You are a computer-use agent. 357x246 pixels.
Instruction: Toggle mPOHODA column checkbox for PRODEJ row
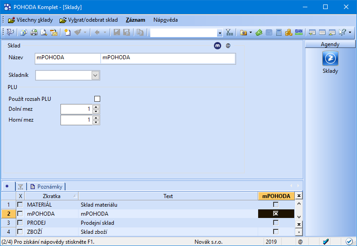point(276,222)
